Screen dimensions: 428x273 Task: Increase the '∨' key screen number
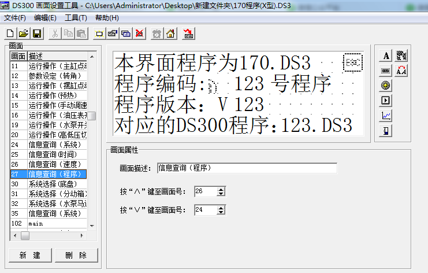pyautogui.click(x=221, y=208)
